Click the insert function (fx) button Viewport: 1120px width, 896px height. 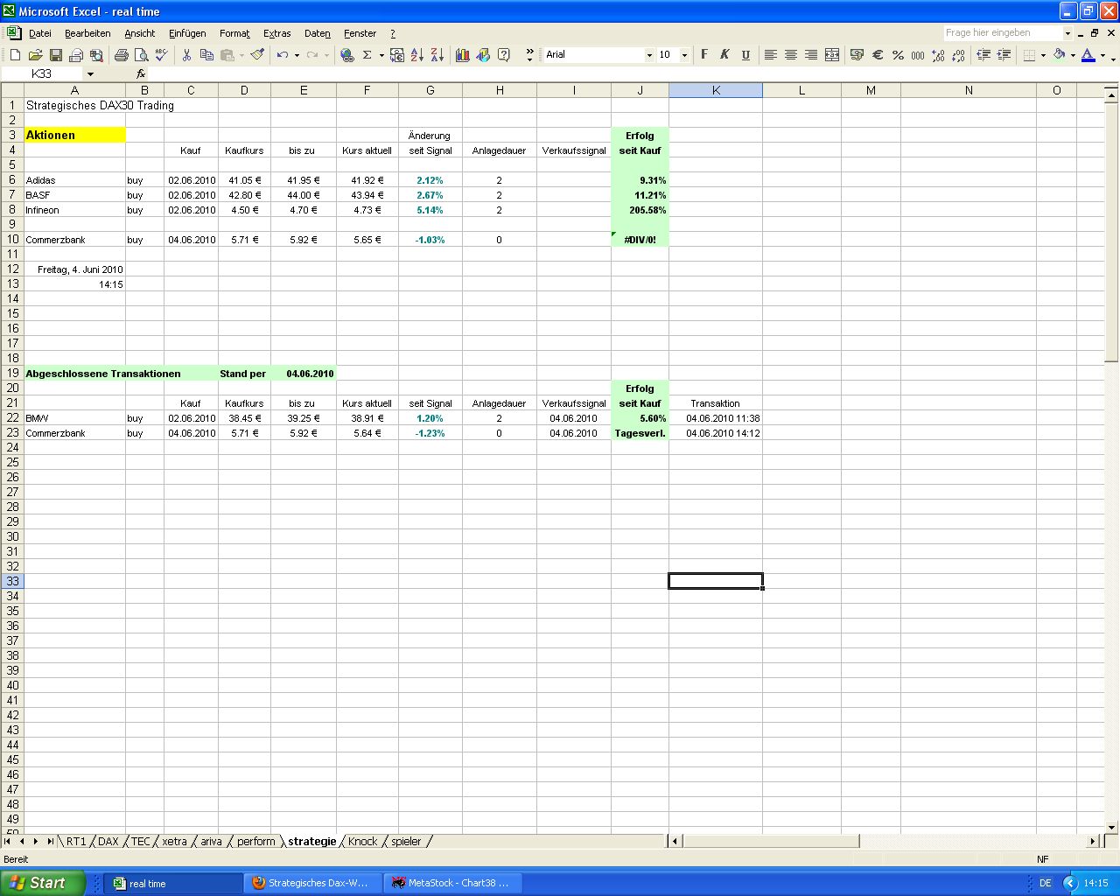pyautogui.click(x=140, y=73)
